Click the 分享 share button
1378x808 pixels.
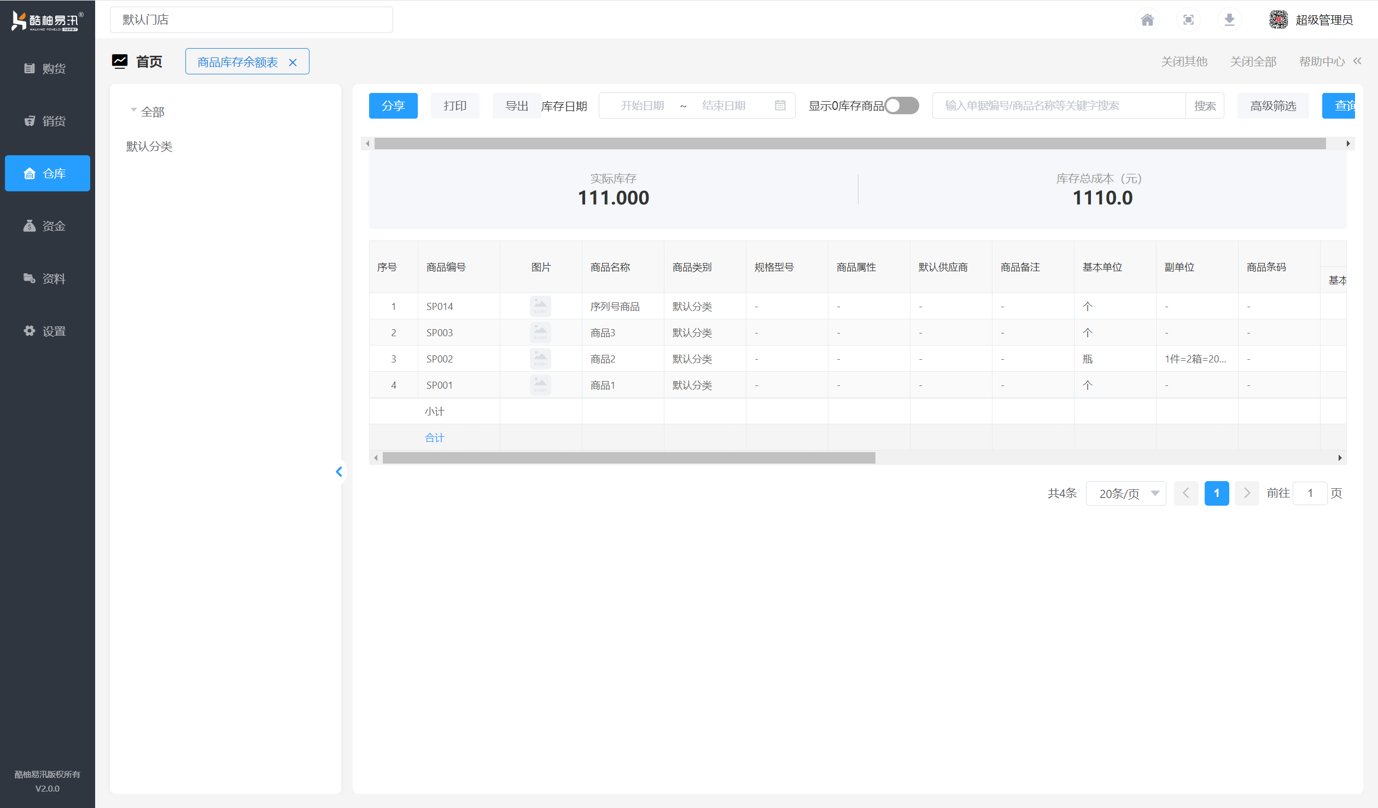(393, 106)
